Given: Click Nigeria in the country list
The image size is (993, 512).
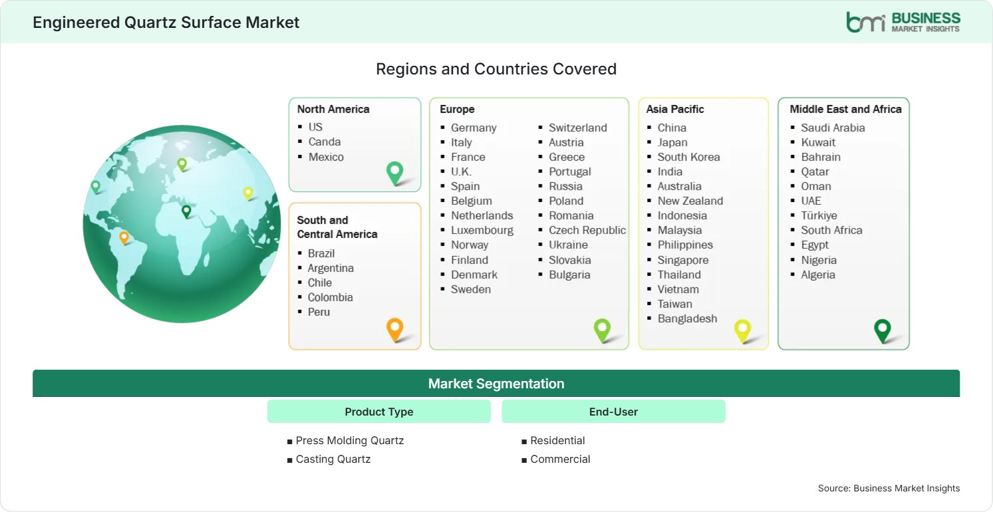Looking at the screenshot, I should [819, 260].
